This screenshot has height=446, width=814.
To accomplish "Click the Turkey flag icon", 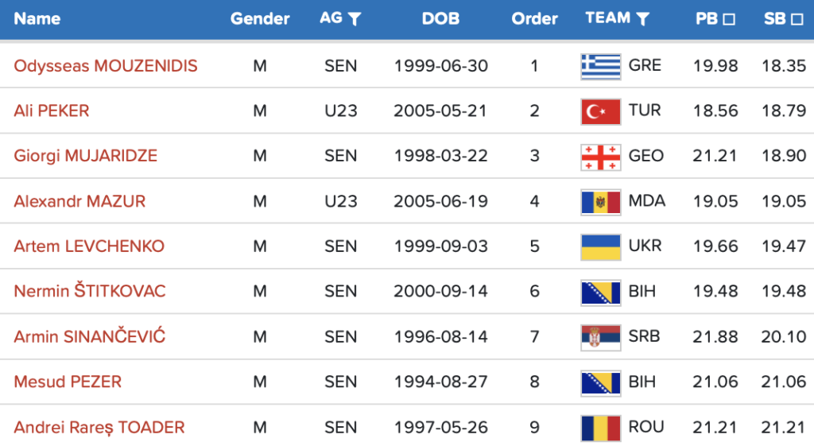I will tap(600, 111).
